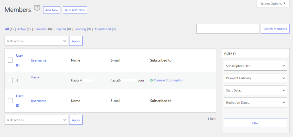The width and height of the screenshot is (293, 137).
Task: Expand the Expiration Date filter dropdown
Action: click(256, 102)
